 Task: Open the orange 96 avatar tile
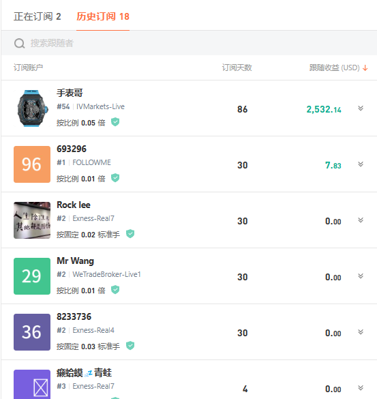32,164
